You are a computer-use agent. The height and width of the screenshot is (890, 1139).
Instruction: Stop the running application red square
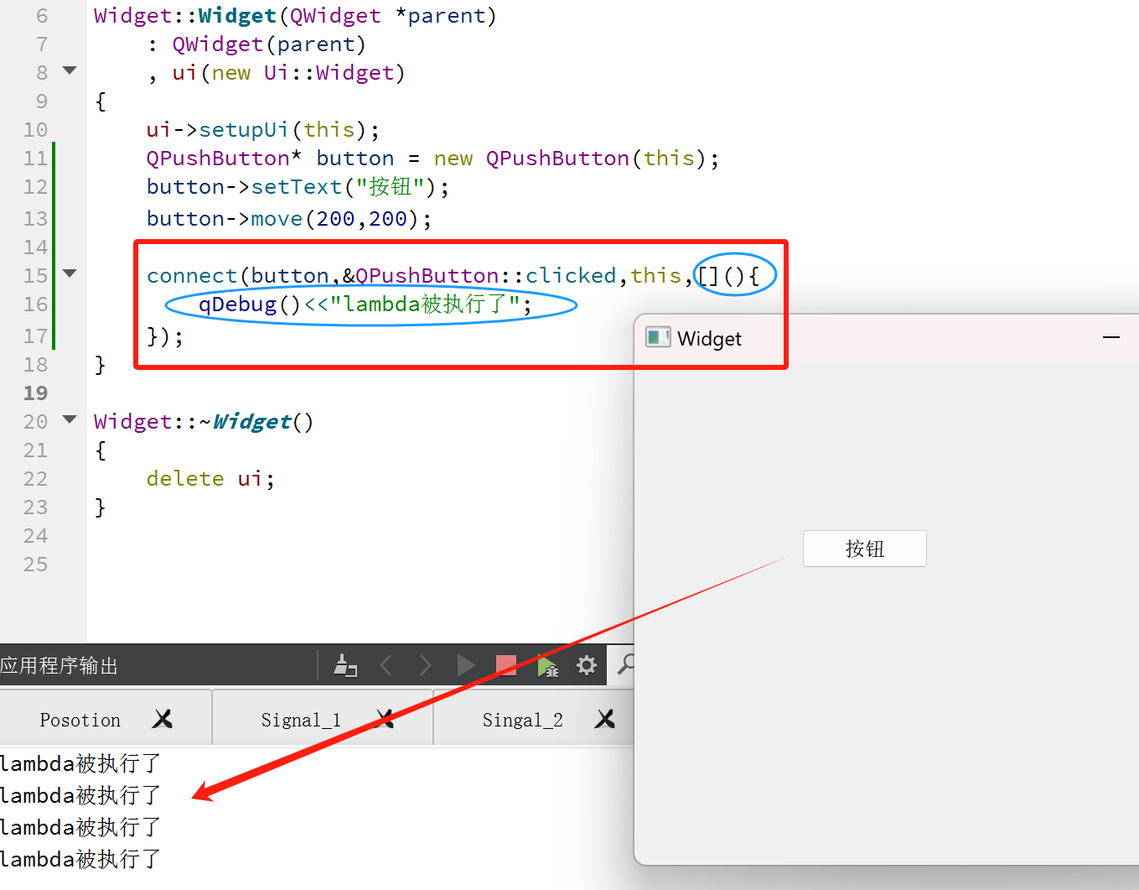(506, 666)
